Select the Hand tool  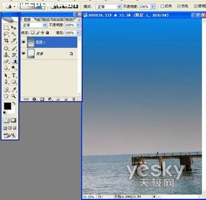(7, 96)
